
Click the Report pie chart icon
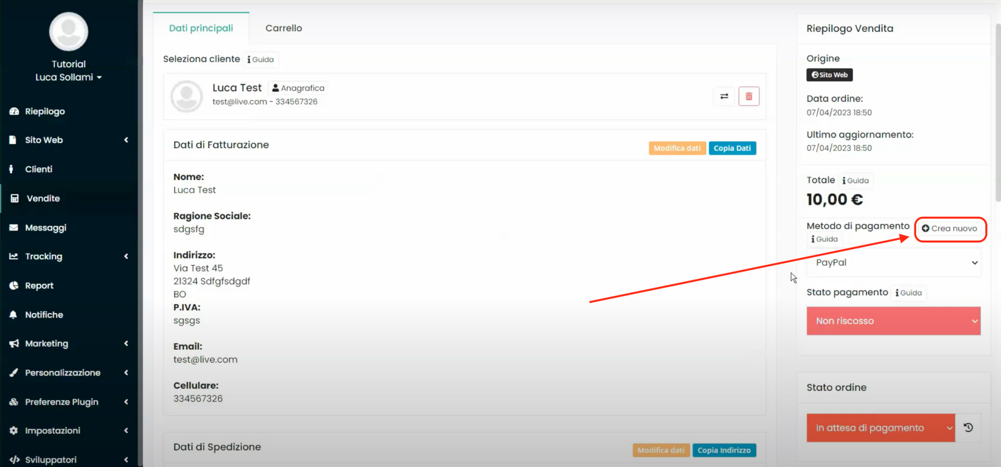tap(14, 286)
